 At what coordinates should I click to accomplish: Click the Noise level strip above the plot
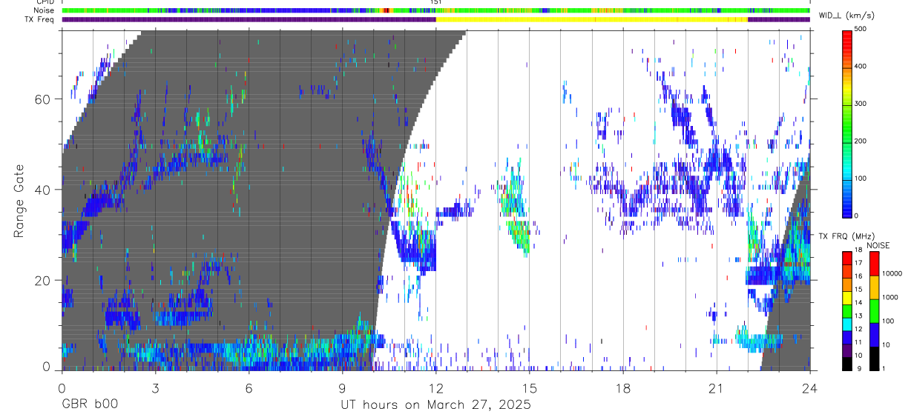[435, 10]
